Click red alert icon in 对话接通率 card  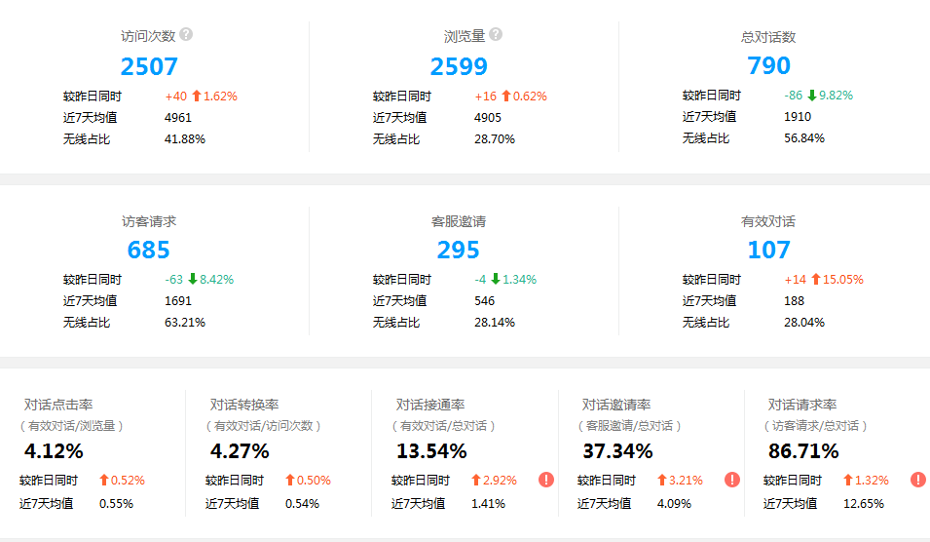pos(546,480)
